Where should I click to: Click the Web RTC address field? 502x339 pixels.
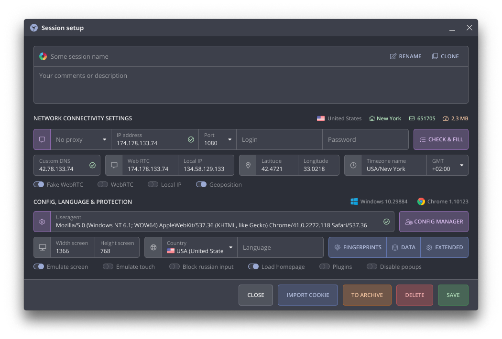point(150,165)
